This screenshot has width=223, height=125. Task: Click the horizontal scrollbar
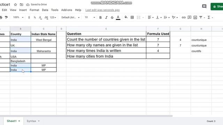tap(86, 116)
